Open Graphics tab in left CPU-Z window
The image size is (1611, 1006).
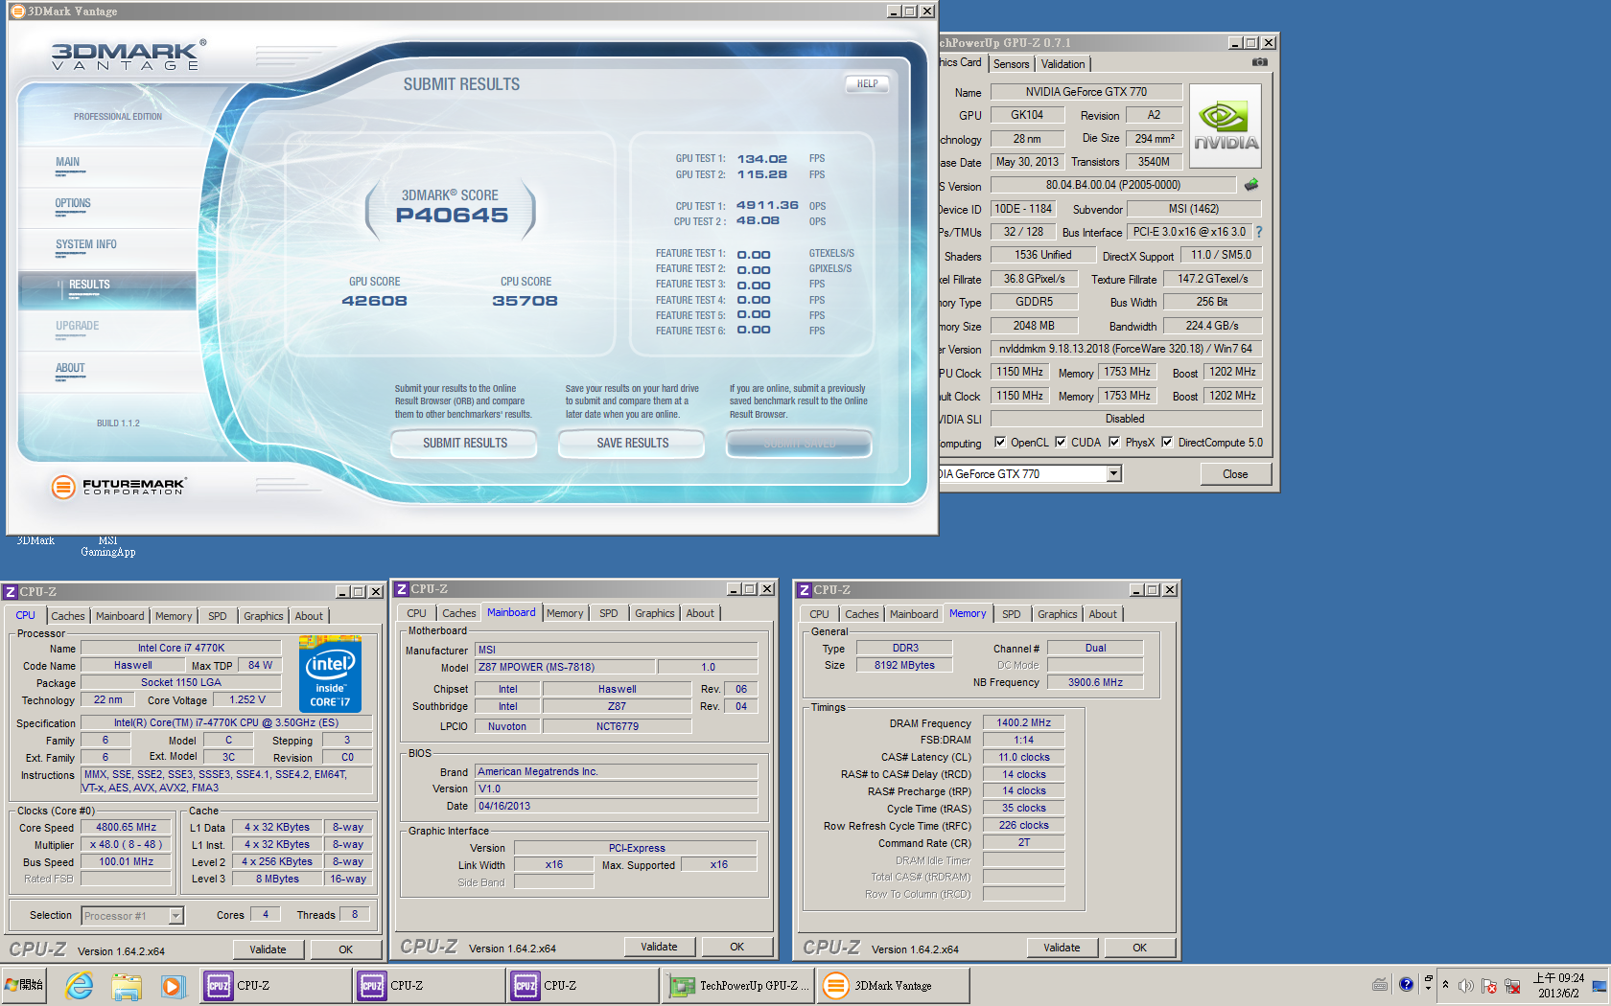pos(263,616)
